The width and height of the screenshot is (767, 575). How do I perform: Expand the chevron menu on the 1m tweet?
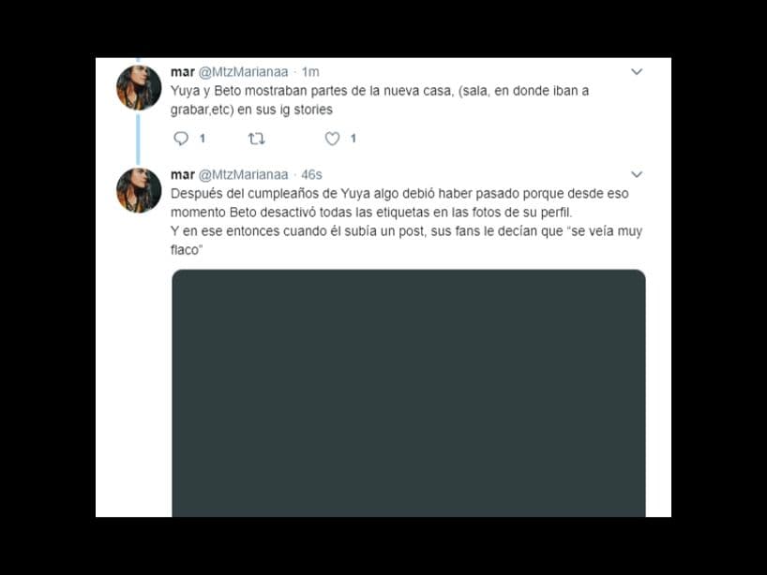637,72
